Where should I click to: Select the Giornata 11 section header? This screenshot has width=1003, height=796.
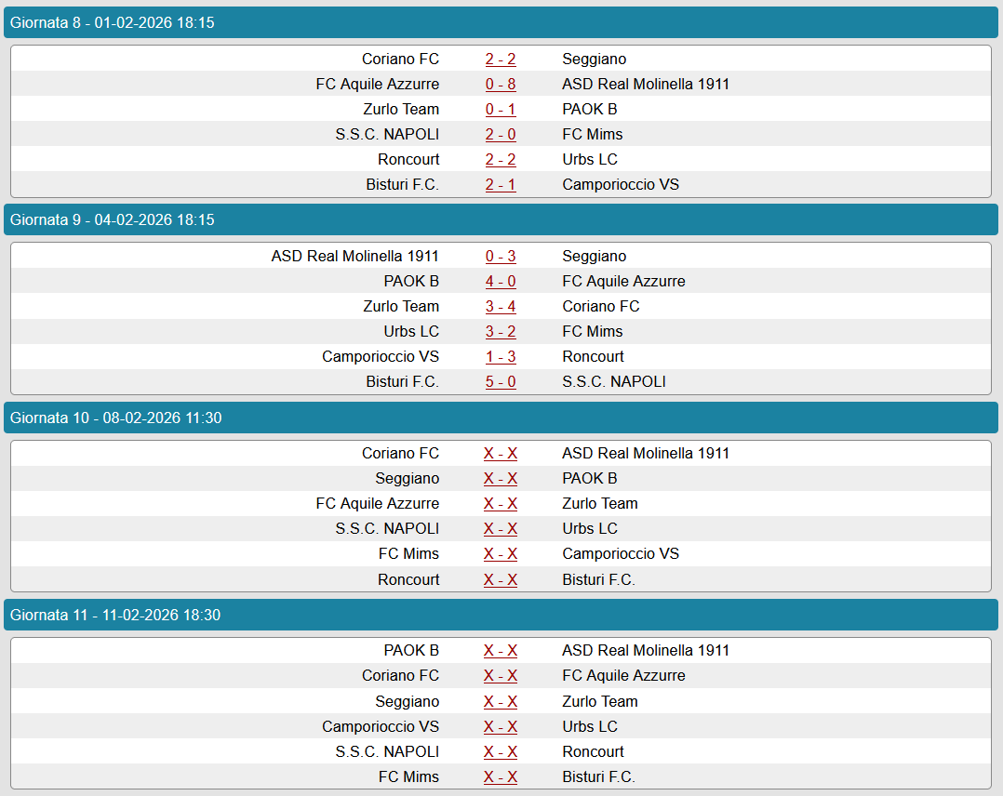coord(501,616)
